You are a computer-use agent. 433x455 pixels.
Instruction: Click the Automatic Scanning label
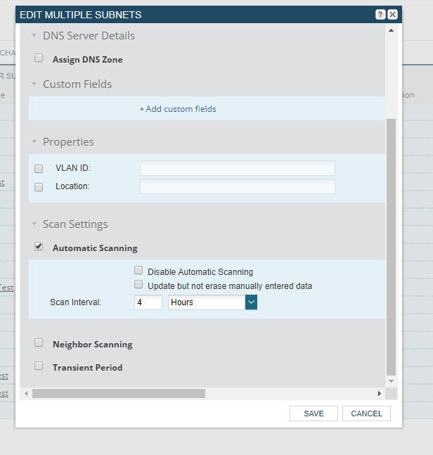tap(95, 248)
